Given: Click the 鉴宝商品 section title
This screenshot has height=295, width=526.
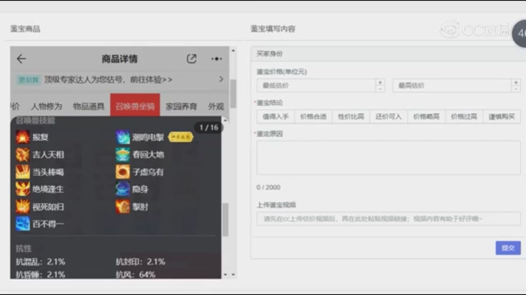Looking at the screenshot, I should tap(25, 29).
